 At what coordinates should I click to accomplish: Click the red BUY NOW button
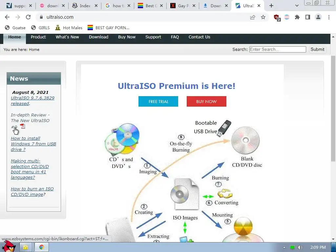(x=207, y=101)
